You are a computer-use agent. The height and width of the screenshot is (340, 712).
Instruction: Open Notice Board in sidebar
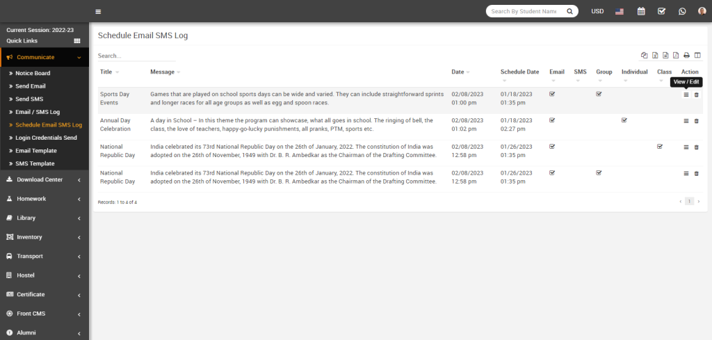33,73
